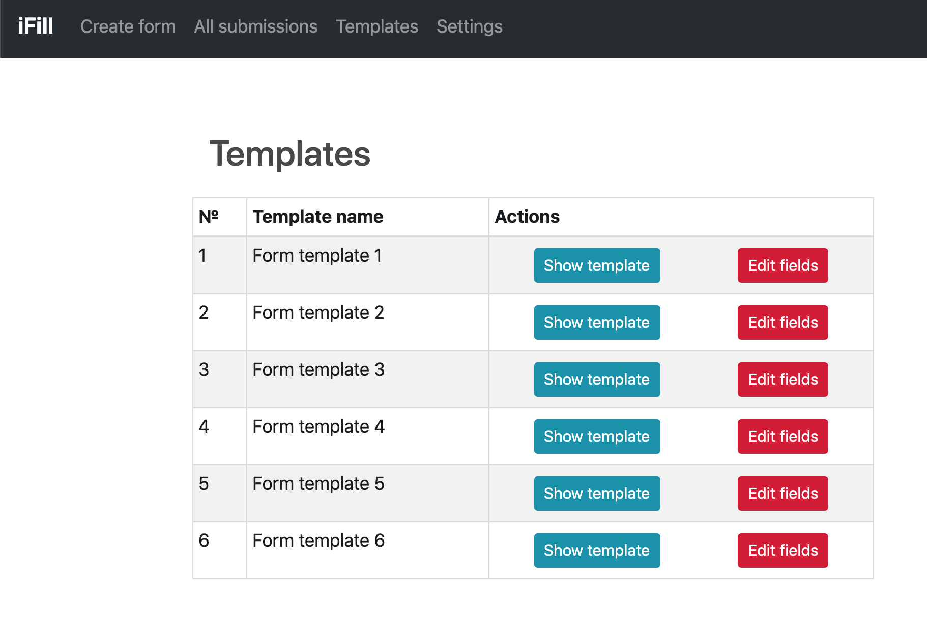Show template for Form template 6
Image resolution: width=927 pixels, height=626 pixels.
point(597,551)
